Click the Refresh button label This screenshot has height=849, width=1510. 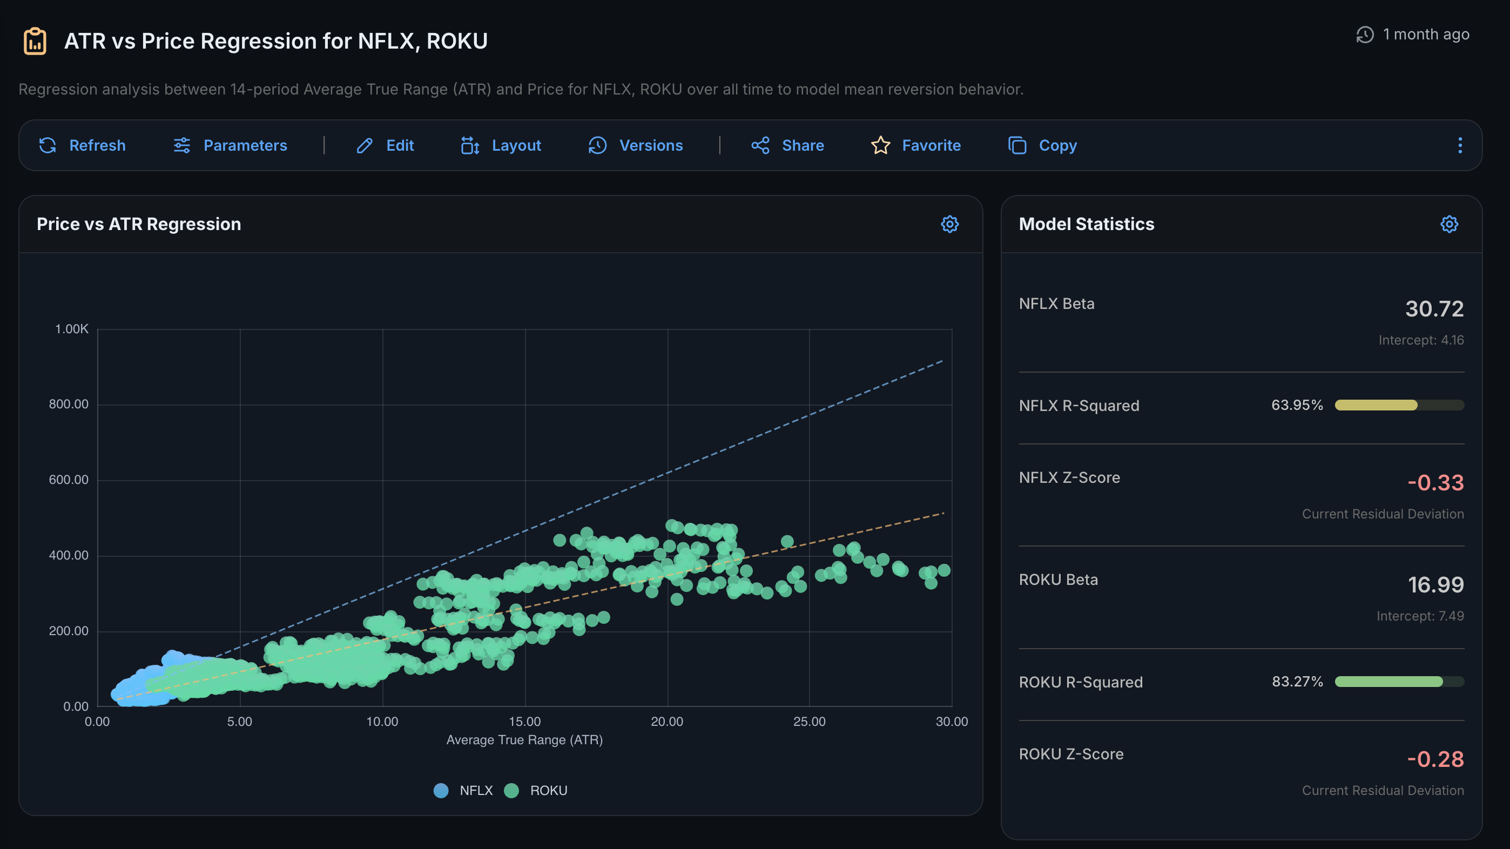97,145
